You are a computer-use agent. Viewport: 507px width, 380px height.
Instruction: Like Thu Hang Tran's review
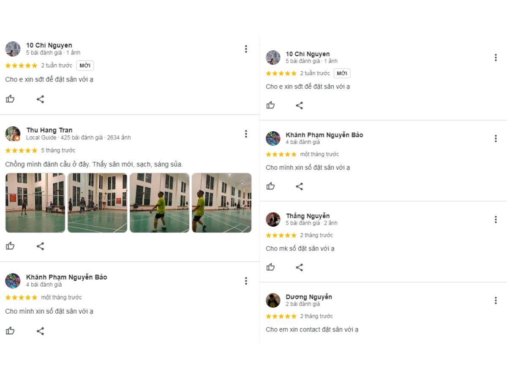pyautogui.click(x=10, y=246)
